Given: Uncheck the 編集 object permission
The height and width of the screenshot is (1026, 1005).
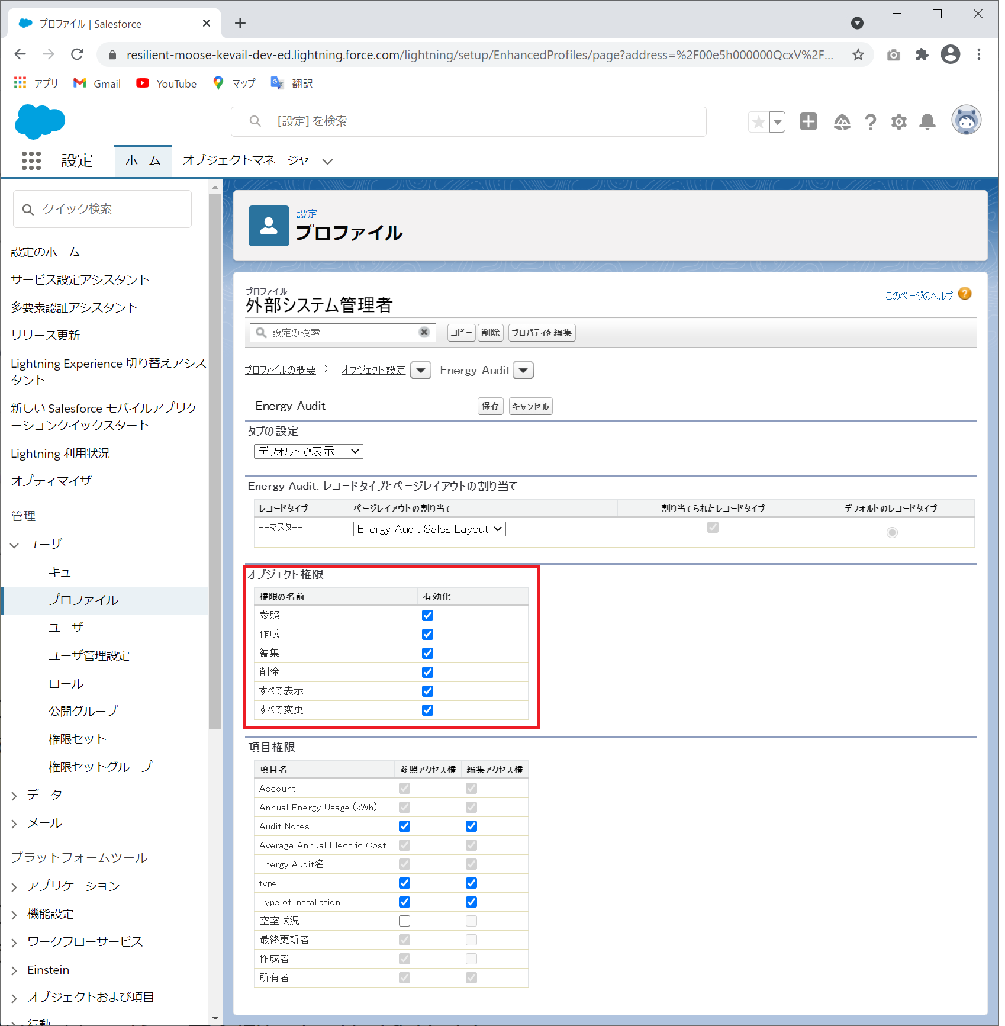Looking at the screenshot, I should 427,653.
